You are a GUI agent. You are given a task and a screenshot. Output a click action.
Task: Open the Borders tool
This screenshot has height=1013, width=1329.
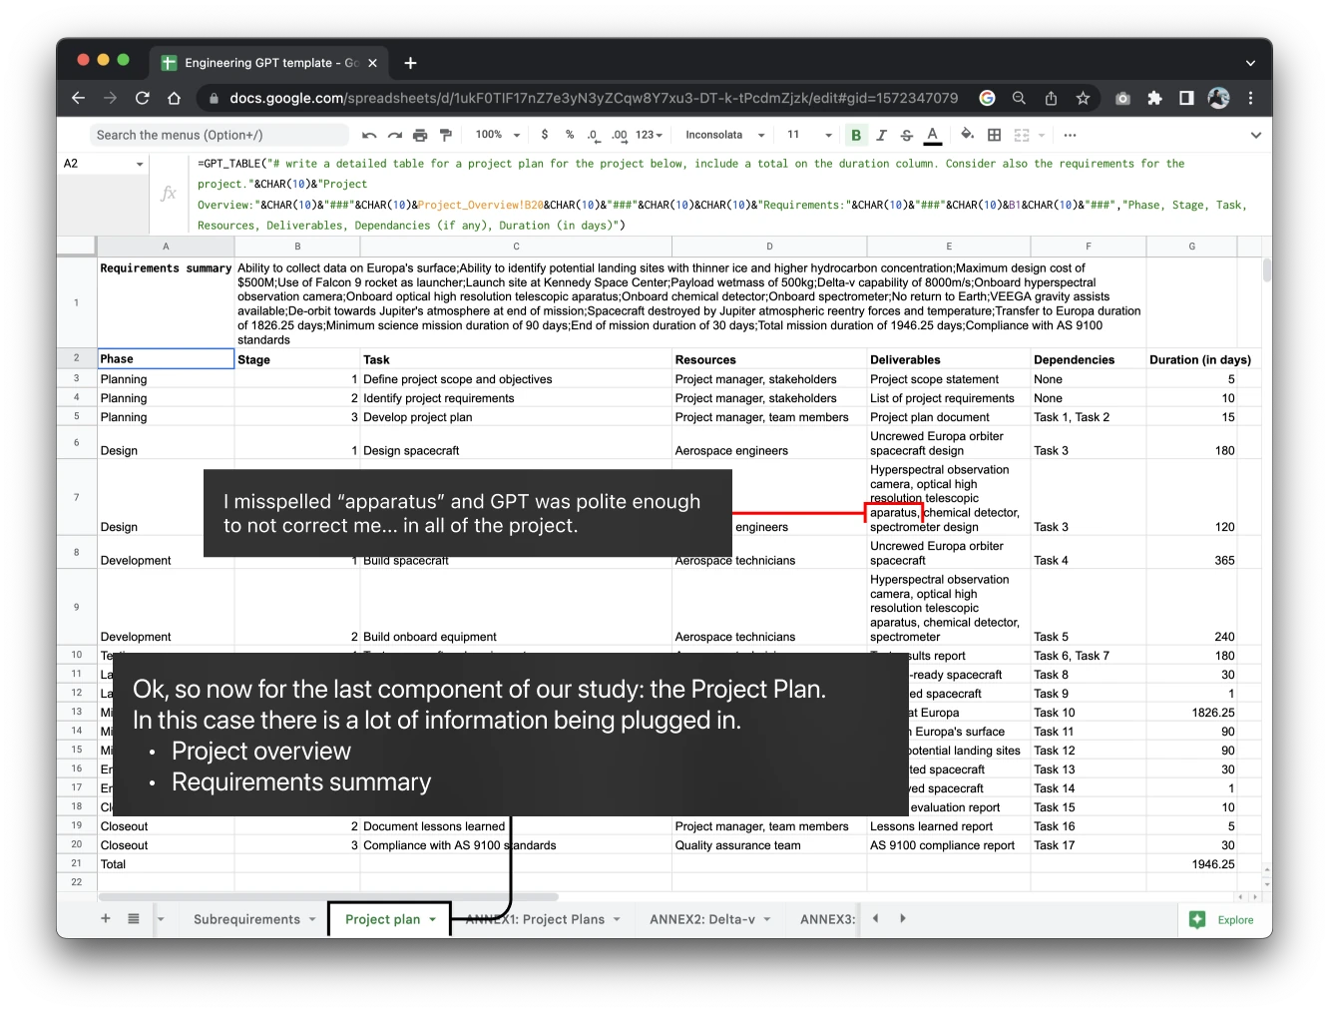pyautogui.click(x=994, y=135)
